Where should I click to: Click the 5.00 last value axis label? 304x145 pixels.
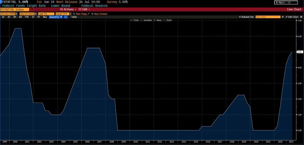tap(300, 52)
